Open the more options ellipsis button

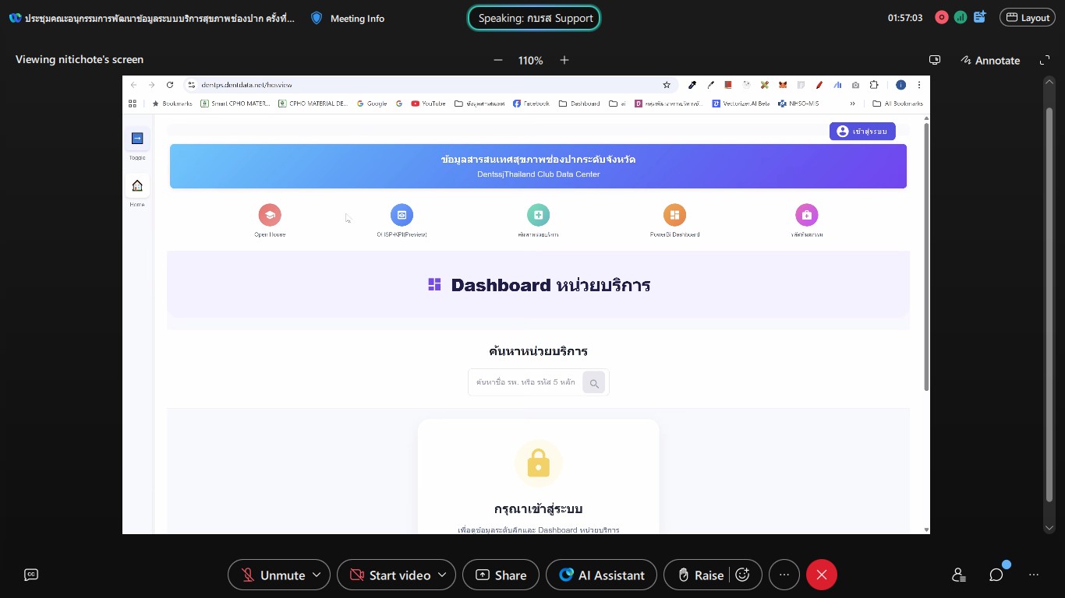point(784,575)
